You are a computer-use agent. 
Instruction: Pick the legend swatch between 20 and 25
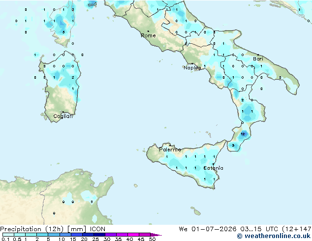click(88, 235)
